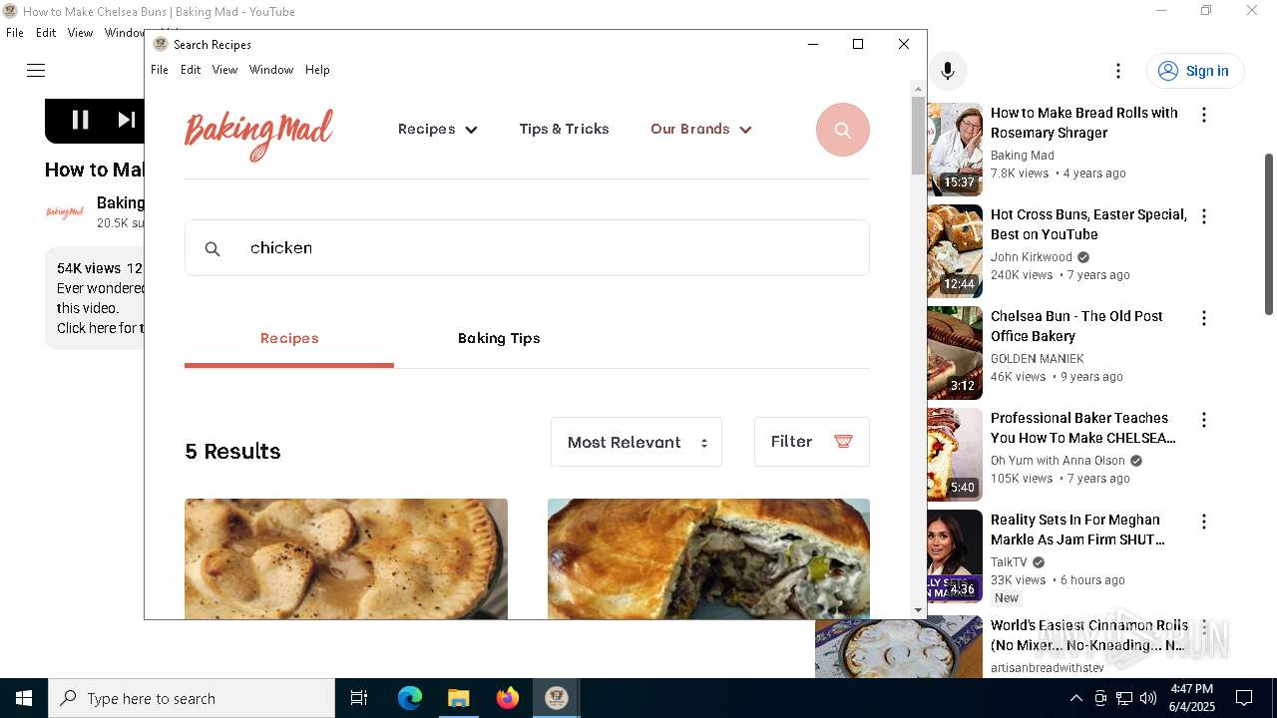Open second sliced pie recipe image

click(708, 558)
